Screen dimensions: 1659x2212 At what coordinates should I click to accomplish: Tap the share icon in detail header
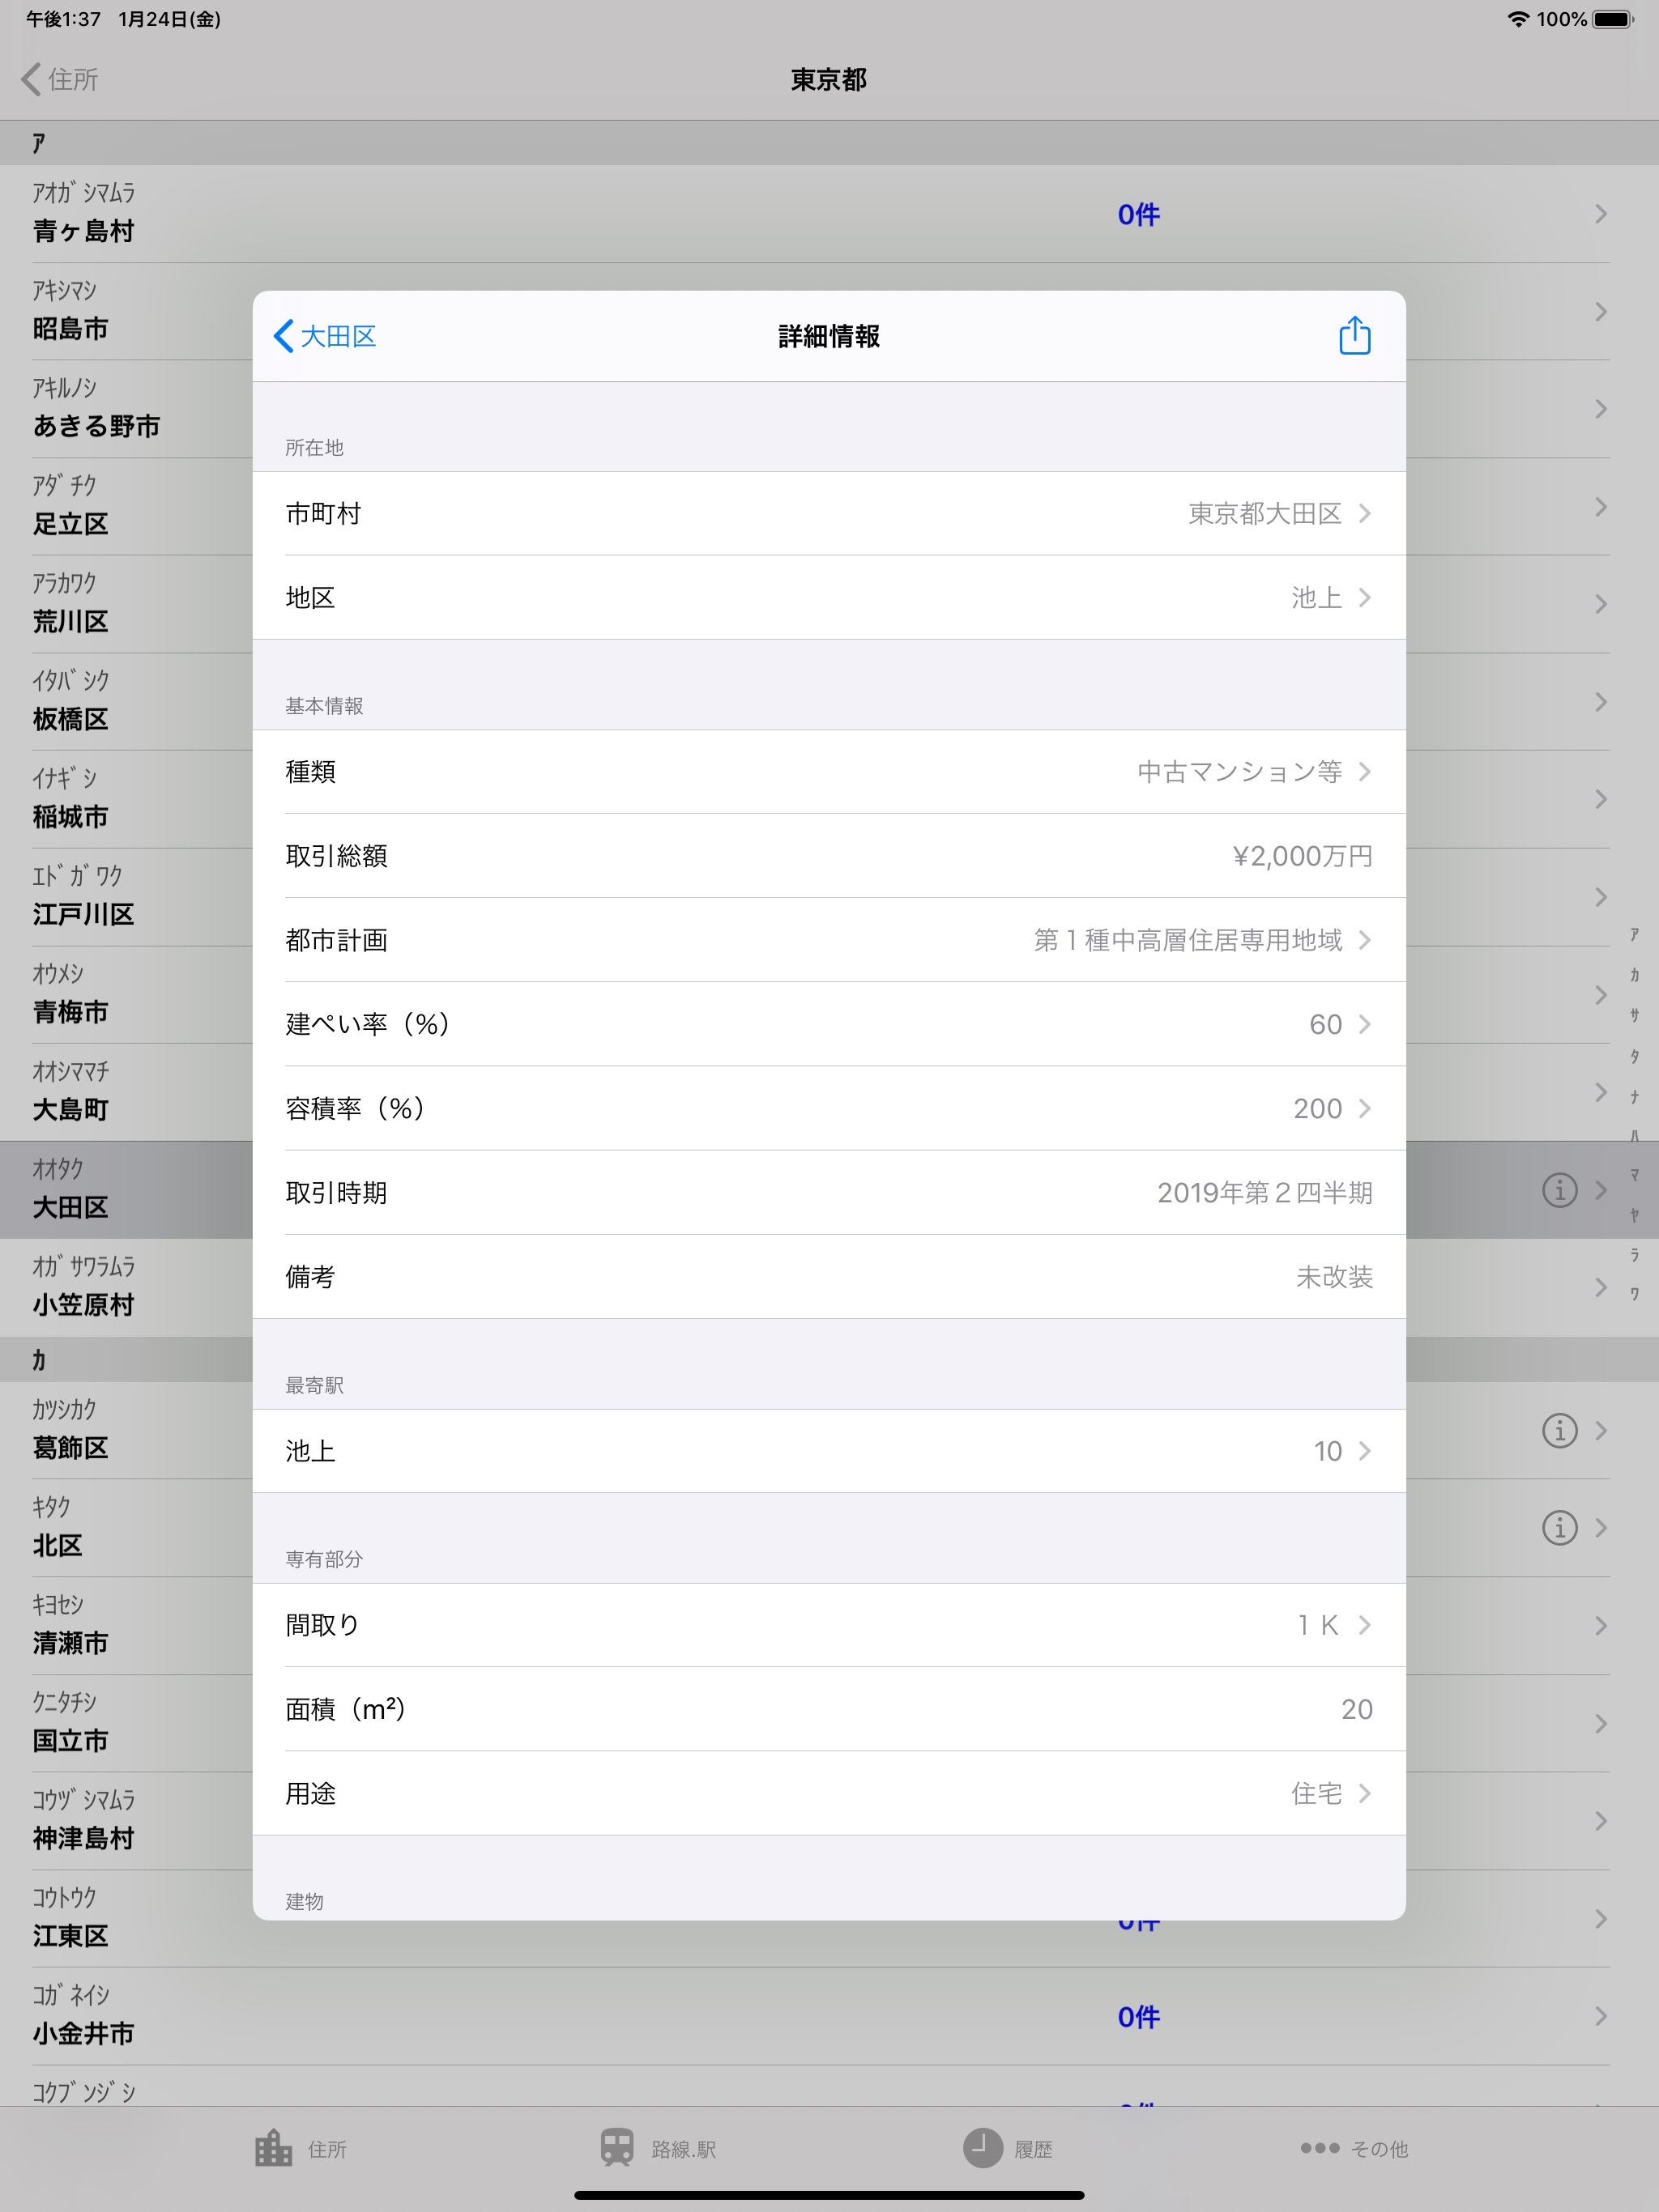click(1354, 336)
